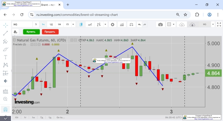Screen dimensions: 223x121
Task: Toggle fullscreen mode for the chart
Action: click(219, 25)
